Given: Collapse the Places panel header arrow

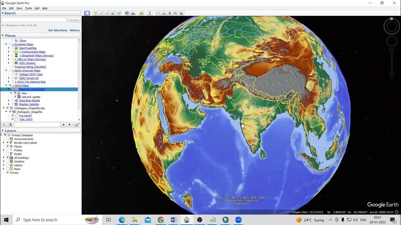Looking at the screenshot, I should click(x=3, y=36).
